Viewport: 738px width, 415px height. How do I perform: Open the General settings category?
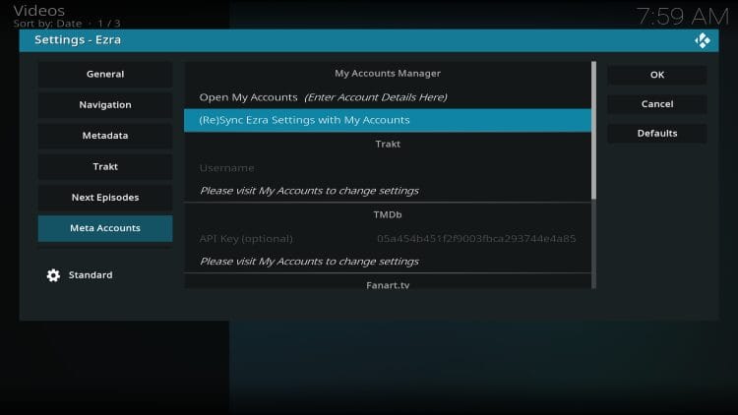[105, 75]
